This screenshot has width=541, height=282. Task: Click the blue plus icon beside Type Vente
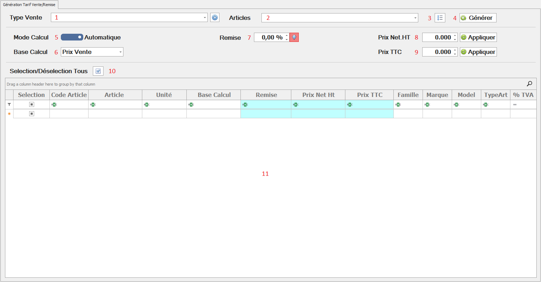pyautogui.click(x=215, y=17)
